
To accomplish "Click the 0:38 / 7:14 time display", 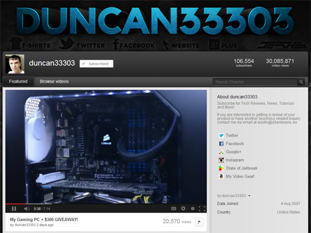I will tap(42, 209).
